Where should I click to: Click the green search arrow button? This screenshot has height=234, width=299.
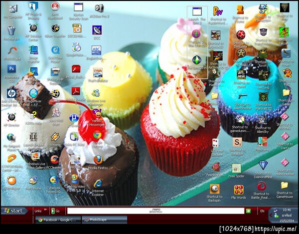248,211
